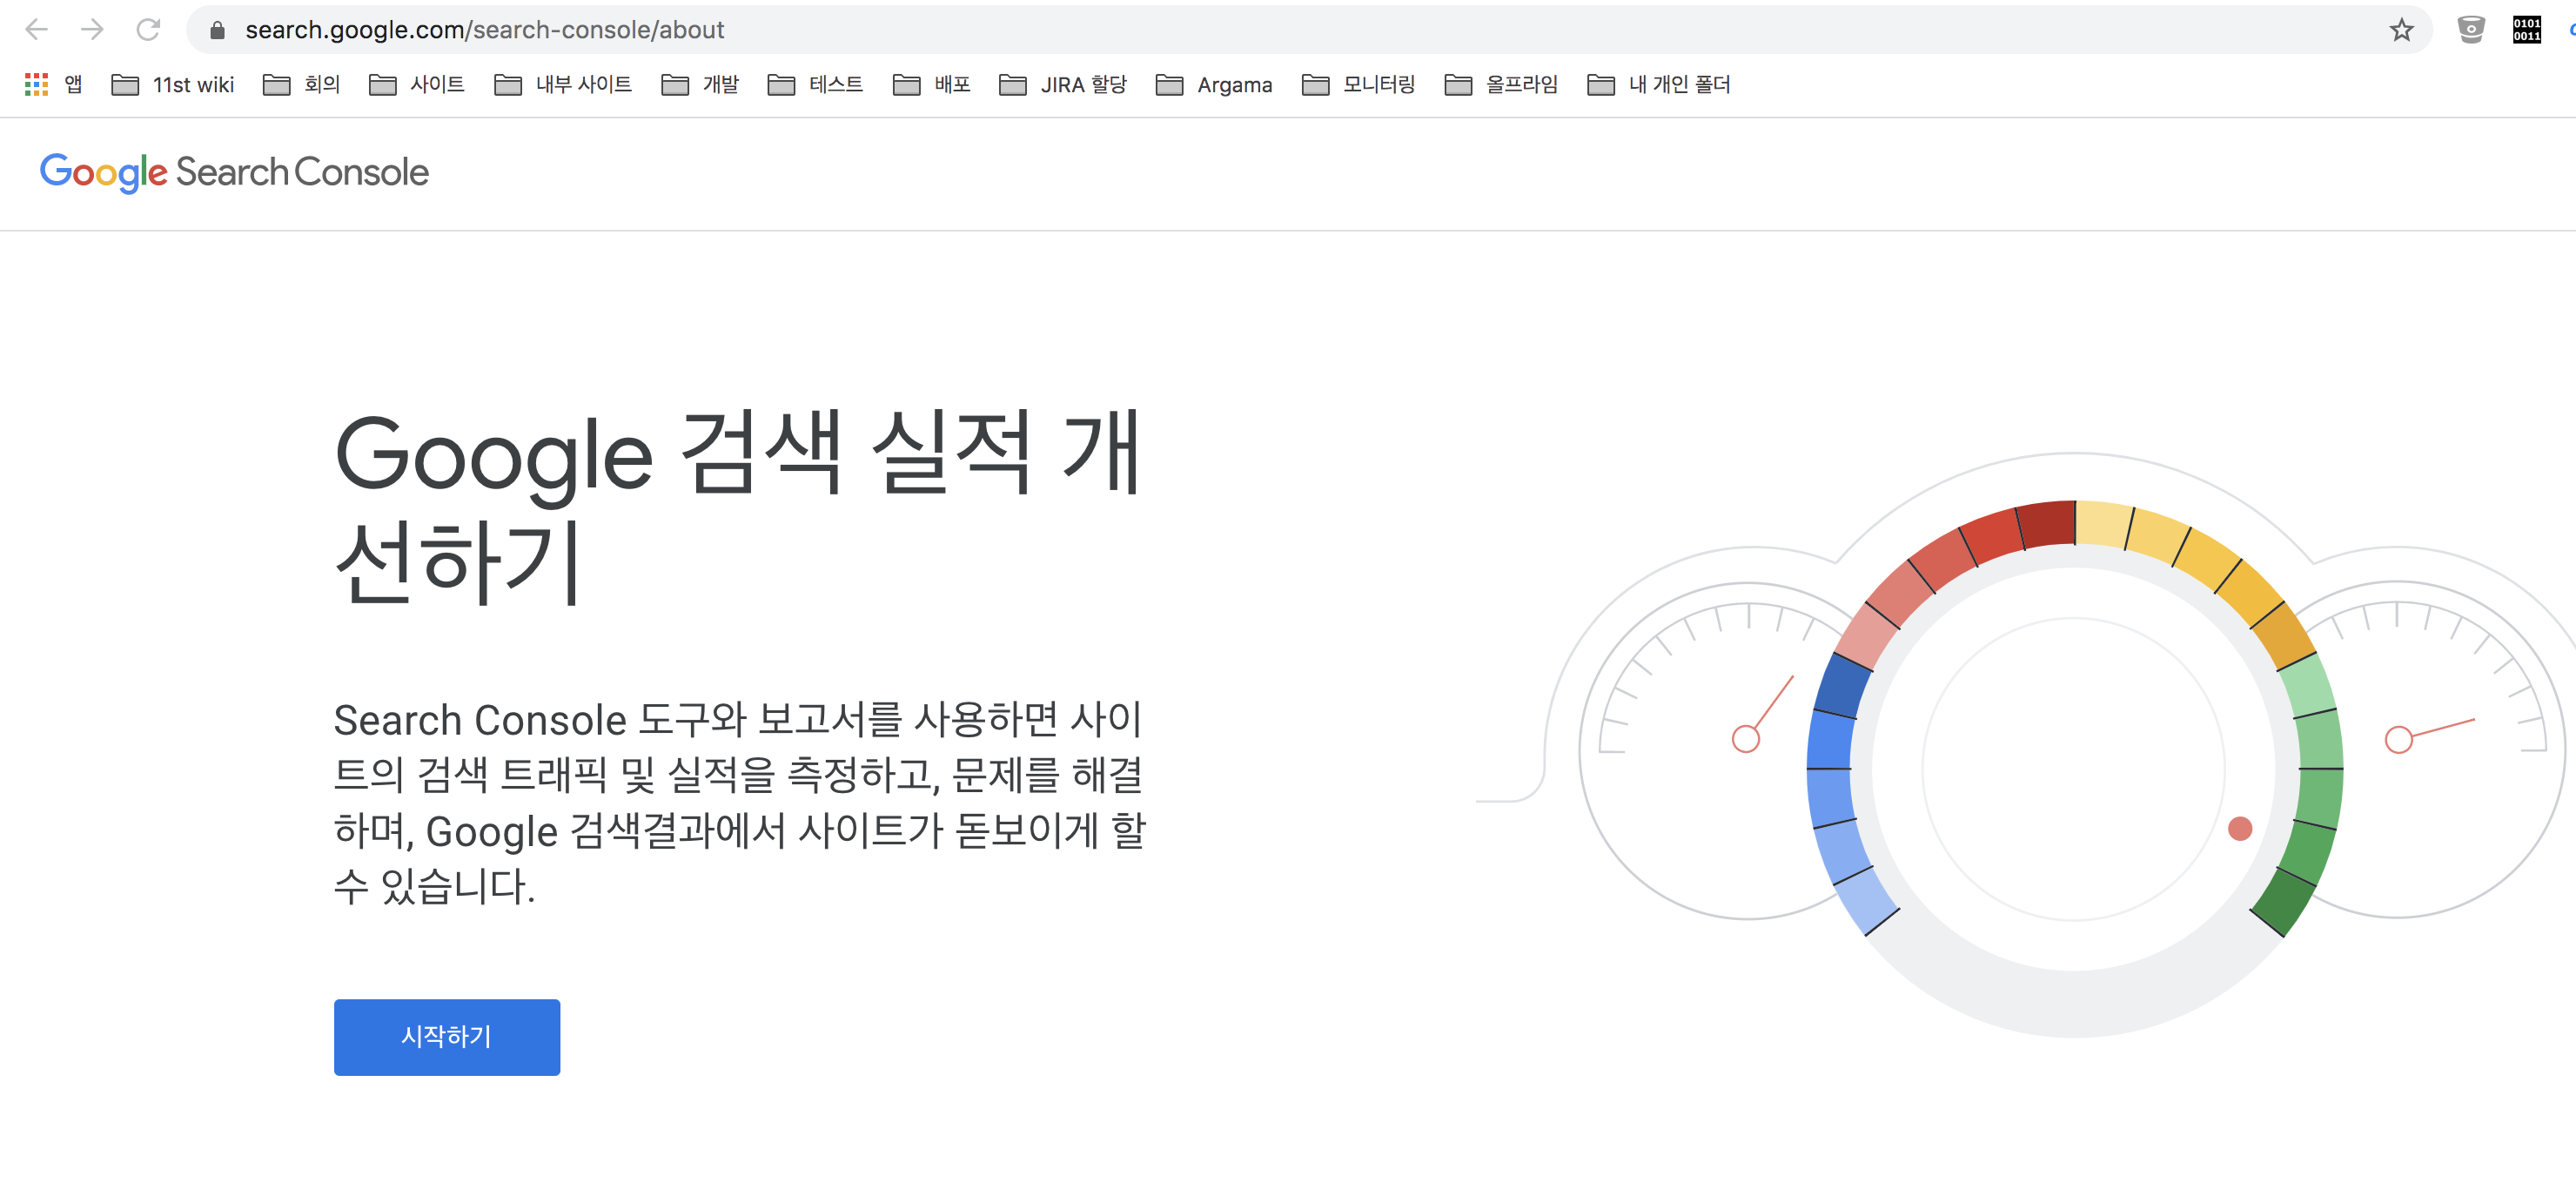Open the Argama bookmark folder
This screenshot has width=2576, height=1196.
(1214, 85)
